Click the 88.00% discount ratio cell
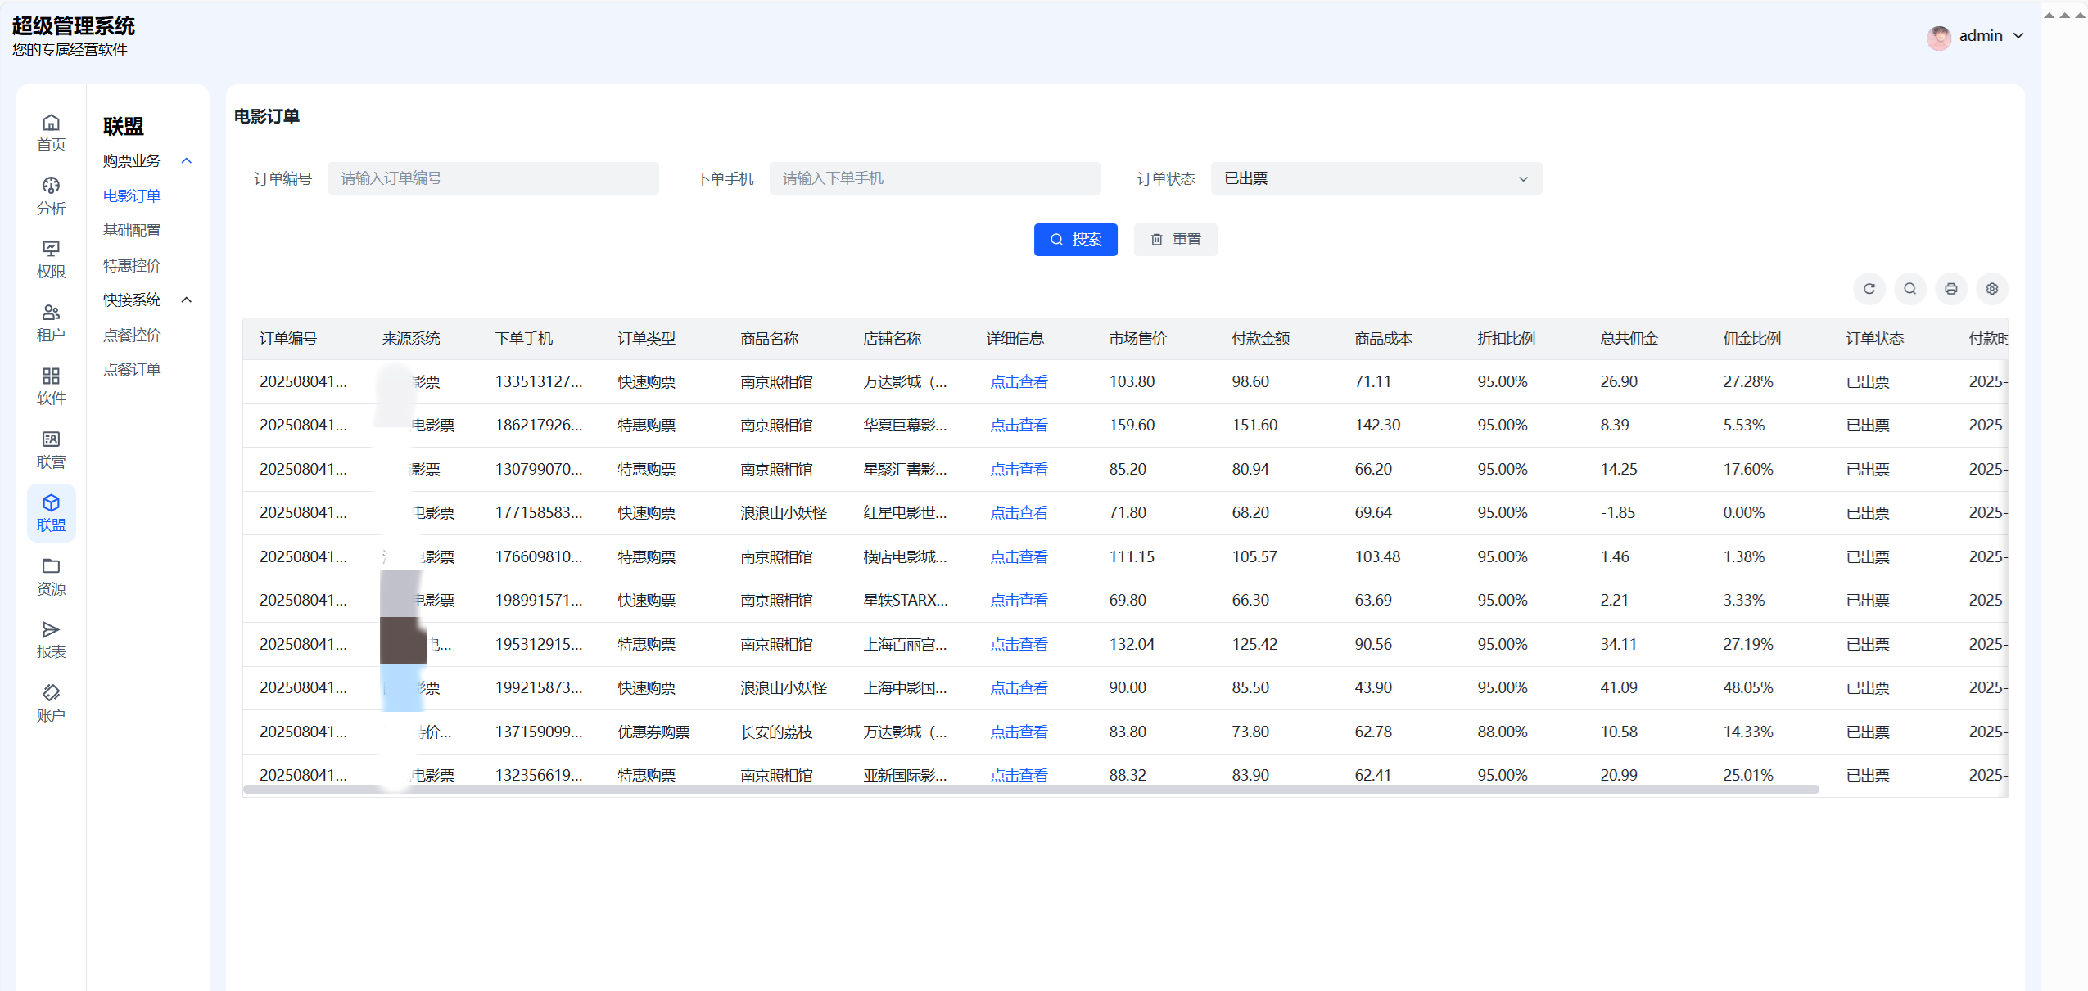The height and width of the screenshot is (991, 2088). (1503, 732)
